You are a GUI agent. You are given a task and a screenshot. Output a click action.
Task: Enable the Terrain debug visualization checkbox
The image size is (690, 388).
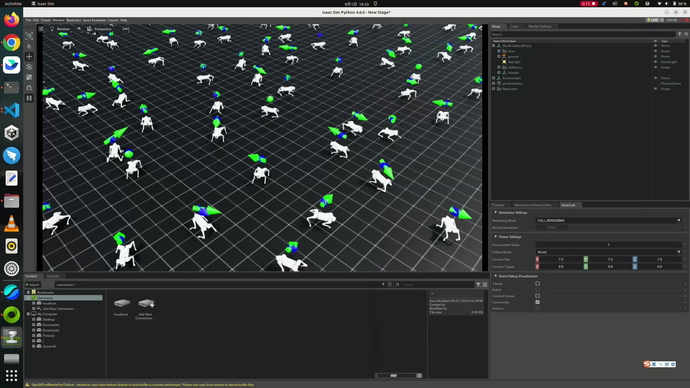537,283
